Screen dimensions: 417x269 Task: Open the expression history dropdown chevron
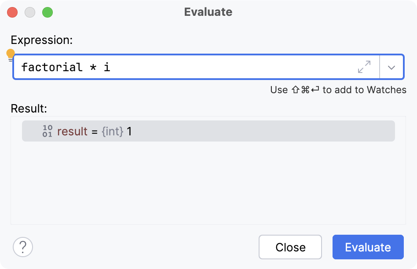[391, 67]
